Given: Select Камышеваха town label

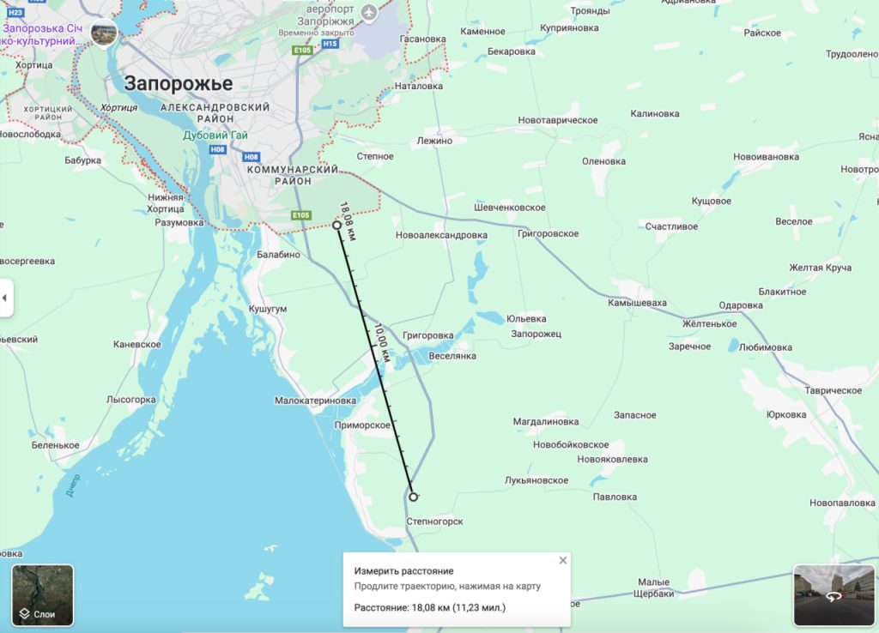Looking at the screenshot, I should 638,303.
